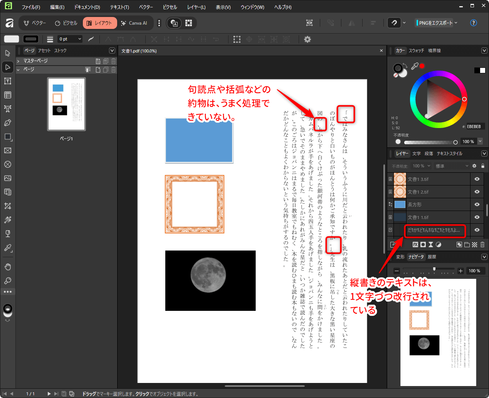Open the テキスト(T) menu
This screenshot has width=489, height=398.
point(119,7)
